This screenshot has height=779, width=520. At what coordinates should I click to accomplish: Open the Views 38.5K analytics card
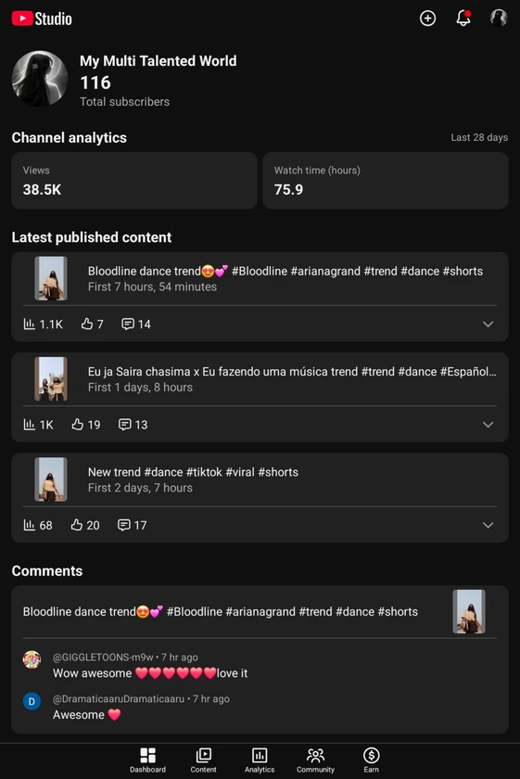(x=134, y=180)
